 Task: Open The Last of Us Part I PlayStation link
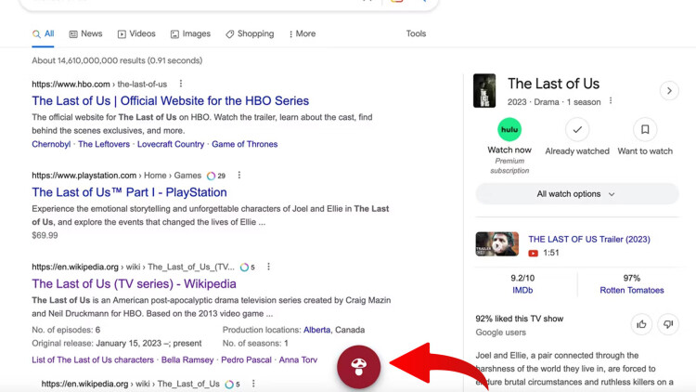(x=129, y=192)
